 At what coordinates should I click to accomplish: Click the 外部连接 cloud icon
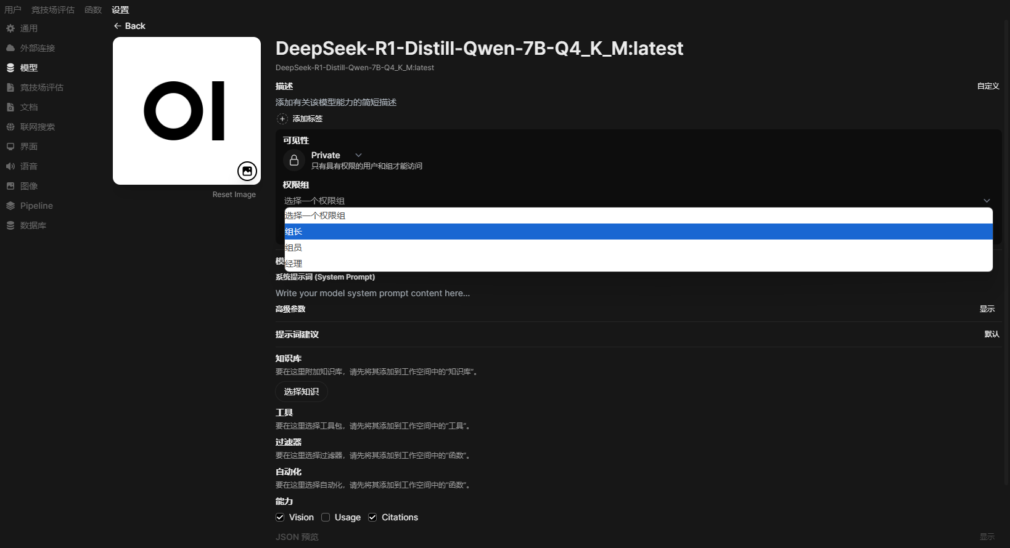[x=10, y=48]
